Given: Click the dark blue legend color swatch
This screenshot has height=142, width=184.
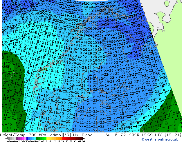Looking at the screenshot, I should (x=27, y=139).
